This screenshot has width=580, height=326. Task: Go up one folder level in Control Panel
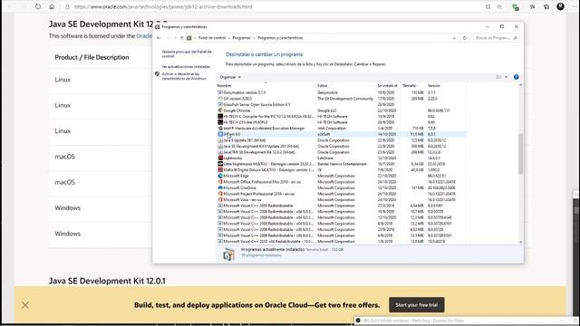181,38
